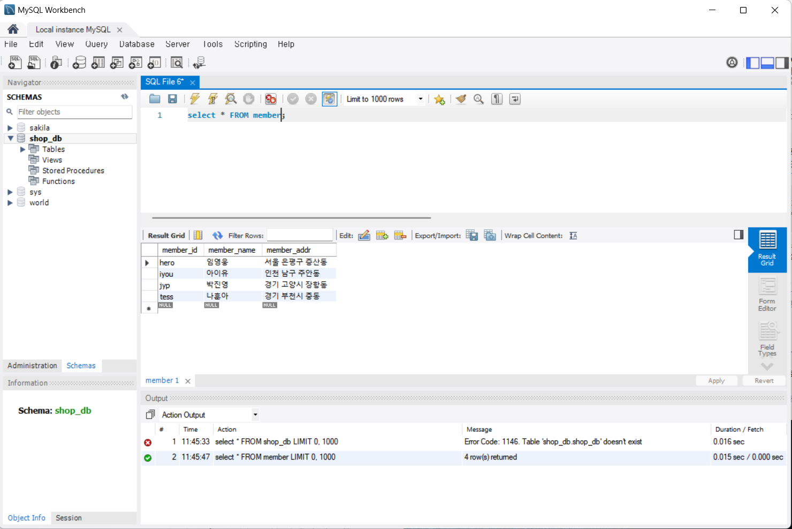Run Explain on the current statement
Viewport: 792px width, 529px height.
[x=231, y=99]
